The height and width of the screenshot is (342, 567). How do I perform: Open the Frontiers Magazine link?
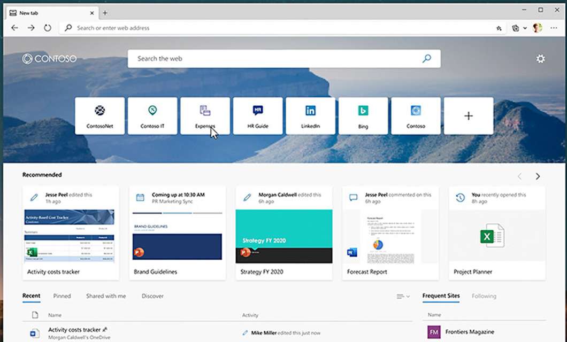pyautogui.click(x=470, y=331)
